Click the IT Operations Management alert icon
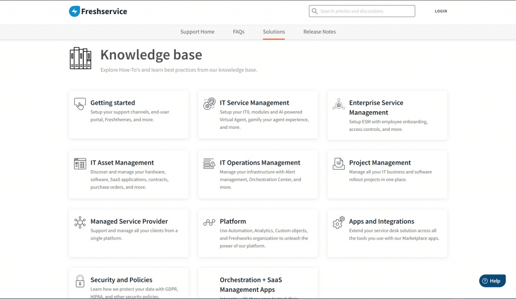This screenshot has height=299, width=516. point(209,164)
